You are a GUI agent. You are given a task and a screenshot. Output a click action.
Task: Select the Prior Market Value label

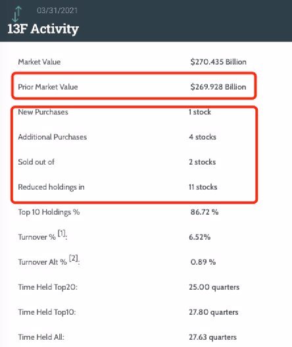coord(48,87)
